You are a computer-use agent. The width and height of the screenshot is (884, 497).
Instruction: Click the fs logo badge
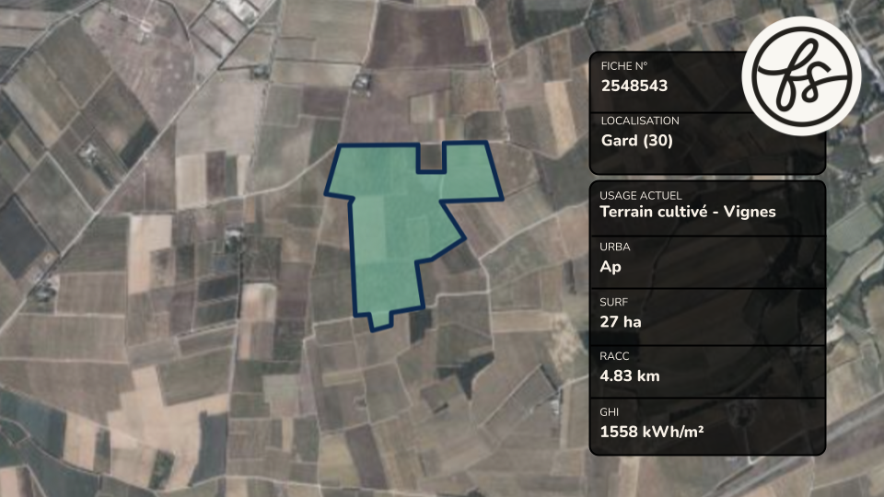point(802,76)
